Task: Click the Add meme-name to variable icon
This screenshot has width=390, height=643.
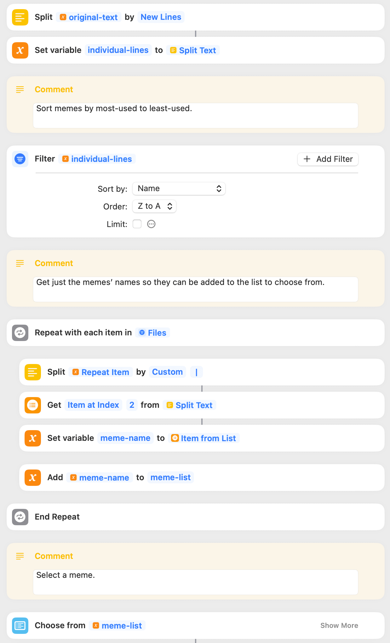Action: click(x=33, y=478)
